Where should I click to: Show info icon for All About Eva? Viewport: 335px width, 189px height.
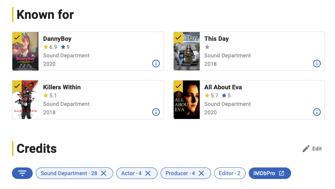pyautogui.click(x=317, y=112)
